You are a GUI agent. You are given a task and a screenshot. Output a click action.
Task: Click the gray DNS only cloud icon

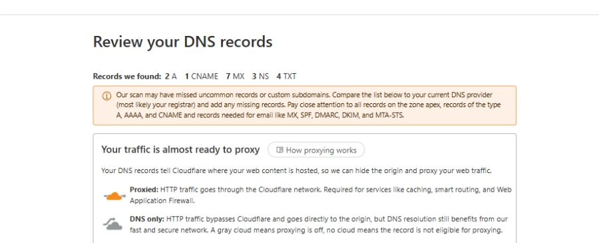coord(112,224)
